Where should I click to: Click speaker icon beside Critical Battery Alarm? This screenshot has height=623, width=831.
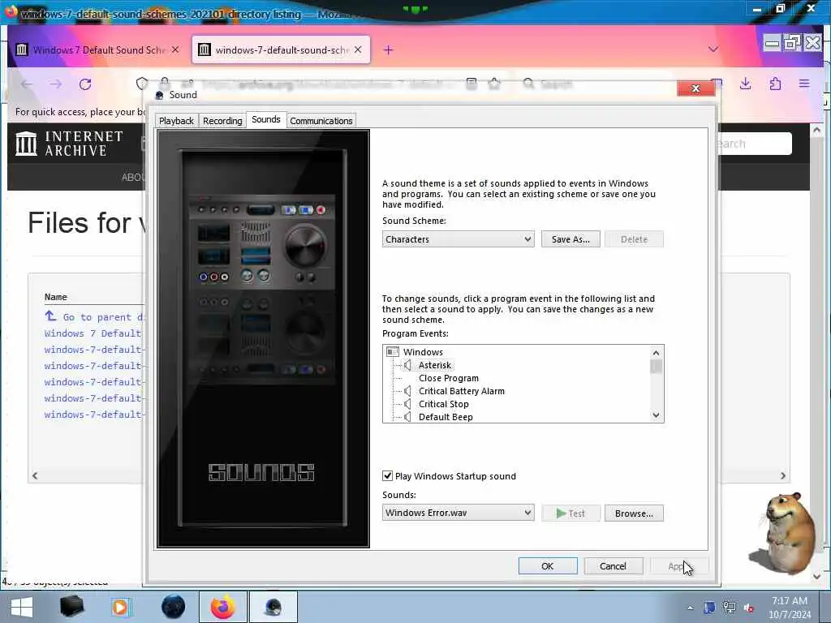[407, 391]
